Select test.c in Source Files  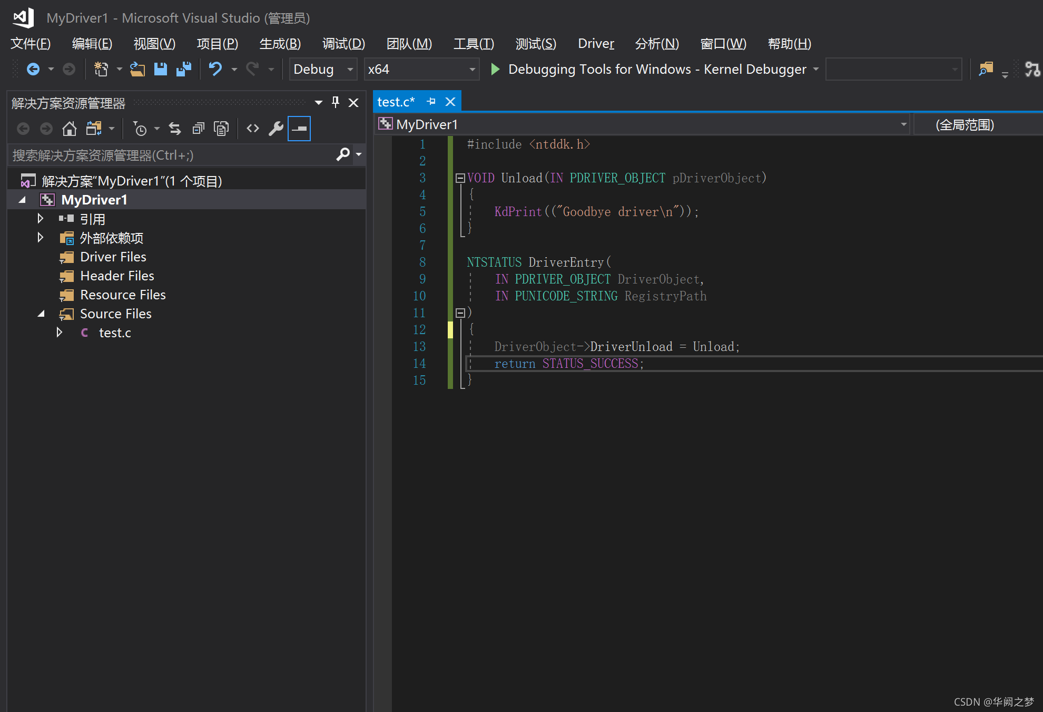[x=115, y=333]
